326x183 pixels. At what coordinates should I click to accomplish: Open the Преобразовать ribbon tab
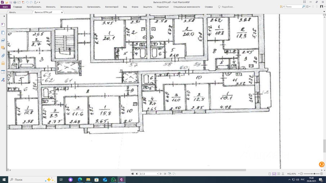34,7
